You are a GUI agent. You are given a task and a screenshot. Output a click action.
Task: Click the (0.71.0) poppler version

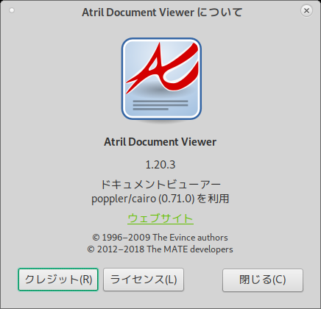coord(177,199)
